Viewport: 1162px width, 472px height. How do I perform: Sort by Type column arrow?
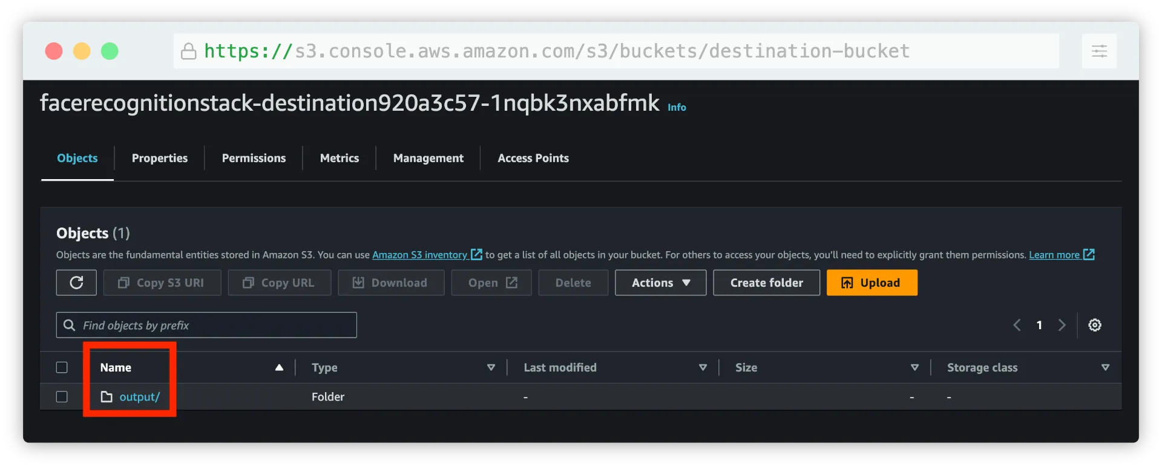click(x=491, y=367)
